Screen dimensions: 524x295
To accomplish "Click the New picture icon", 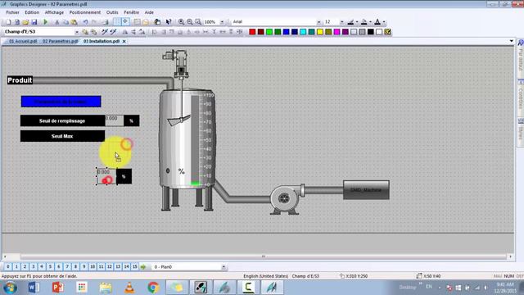I will click(8, 22).
